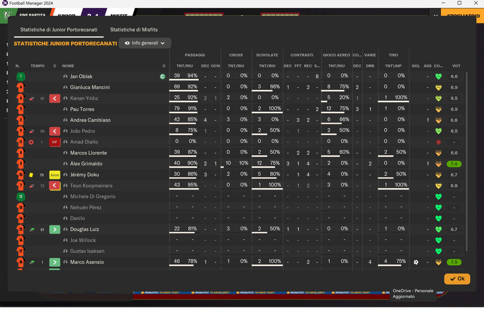This screenshot has width=484, height=334.
Task: Open the Info generali dropdown
Action: tap(145, 43)
